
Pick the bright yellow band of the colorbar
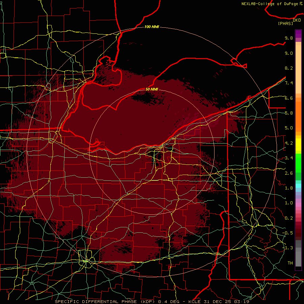(298, 145)
